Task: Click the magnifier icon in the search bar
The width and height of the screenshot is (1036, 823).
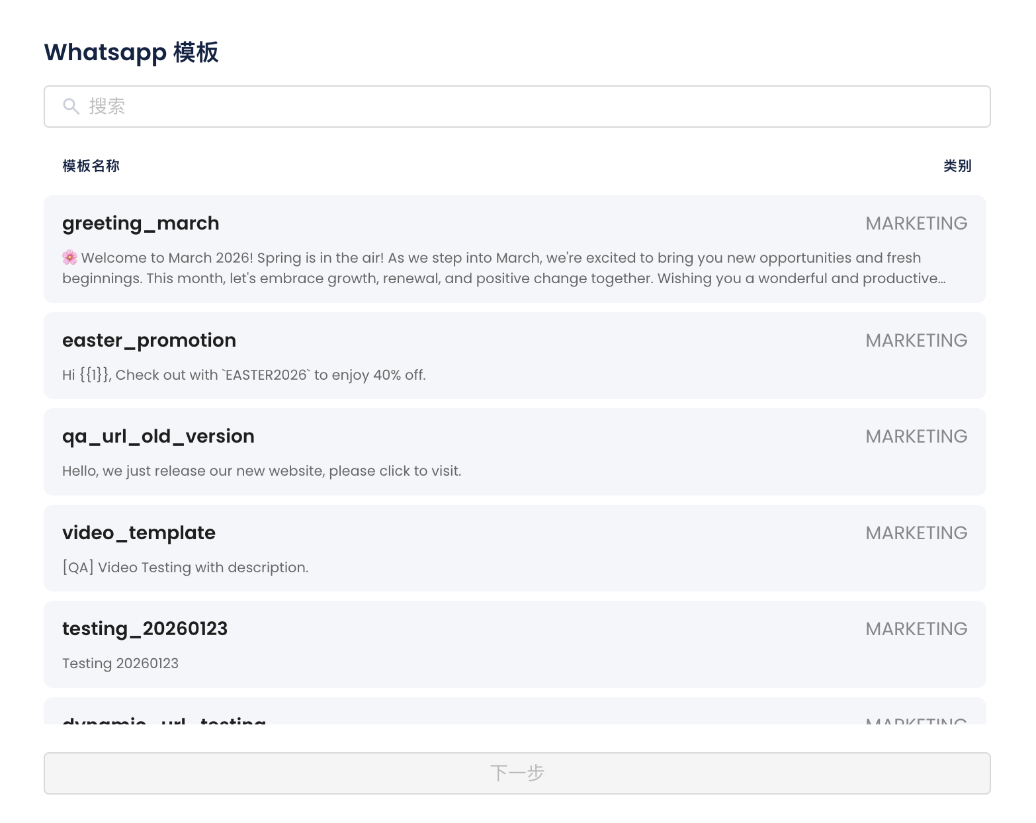Action: tap(71, 107)
